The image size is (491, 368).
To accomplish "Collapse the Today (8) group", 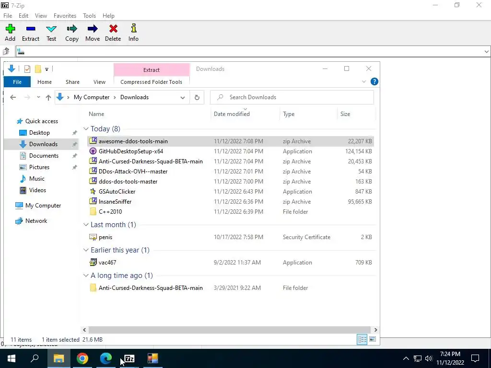I will [x=86, y=128].
